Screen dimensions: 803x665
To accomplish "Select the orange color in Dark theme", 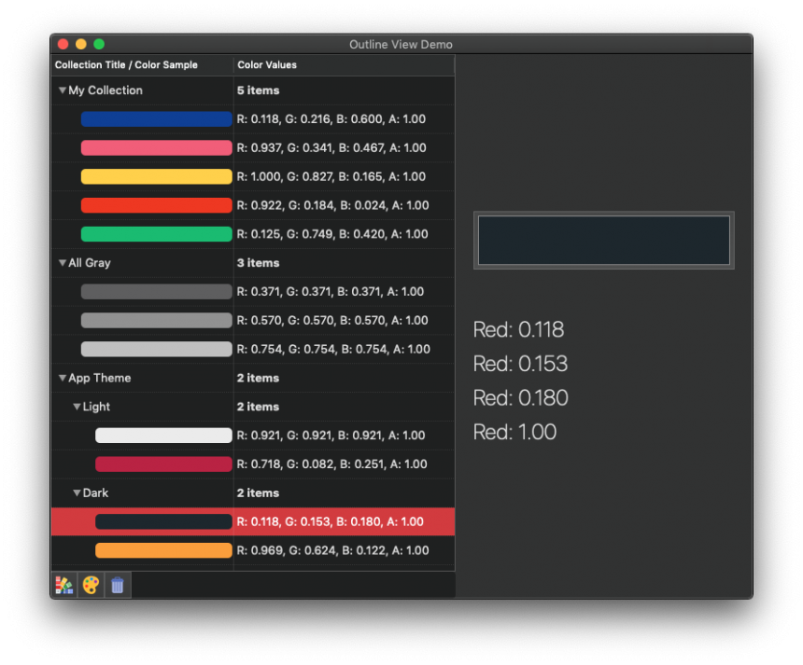I will point(163,550).
